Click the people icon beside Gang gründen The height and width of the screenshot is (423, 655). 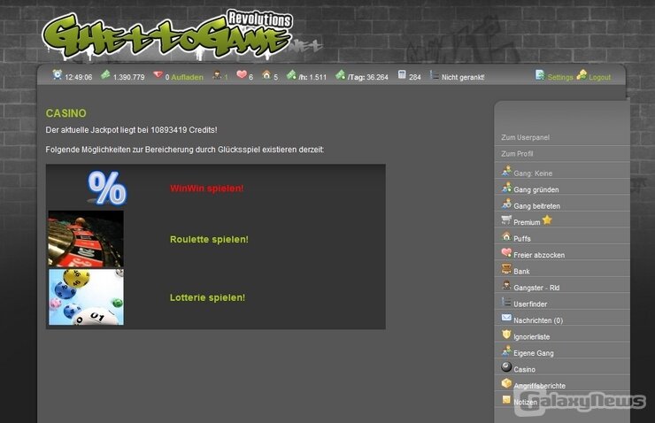click(506, 188)
